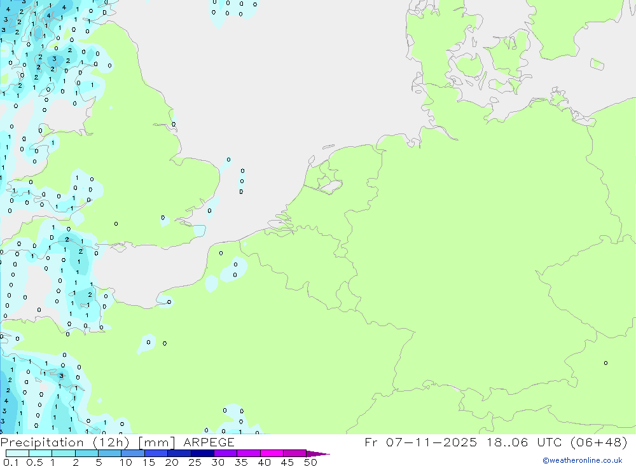
Task: Click the 'ARPEGE' model name text
Action: (x=209, y=442)
